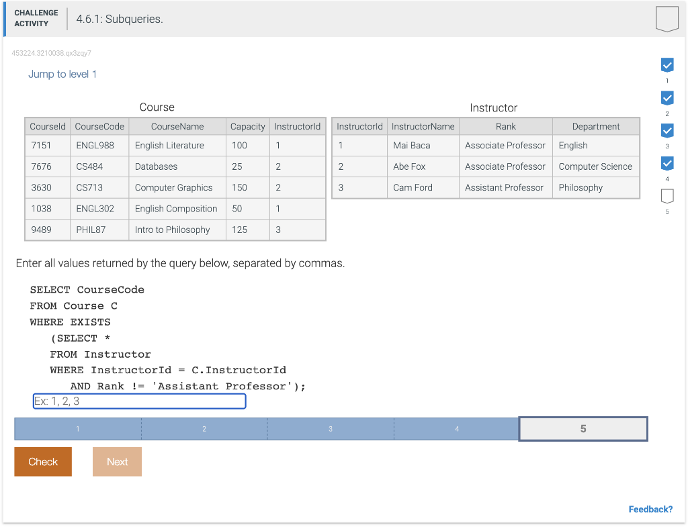This screenshot has width=688, height=529.
Task: Click the capacity 150 cell
Action: point(247,187)
